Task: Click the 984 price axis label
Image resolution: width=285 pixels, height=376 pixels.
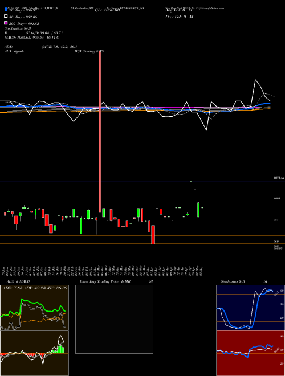Action: pyautogui.click(x=276, y=220)
